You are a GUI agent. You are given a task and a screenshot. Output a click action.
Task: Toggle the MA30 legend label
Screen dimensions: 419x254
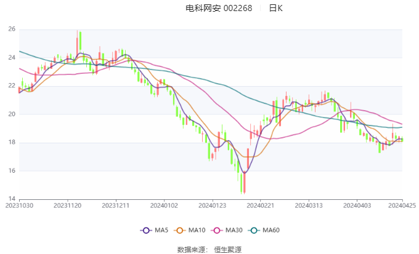(x=234, y=230)
